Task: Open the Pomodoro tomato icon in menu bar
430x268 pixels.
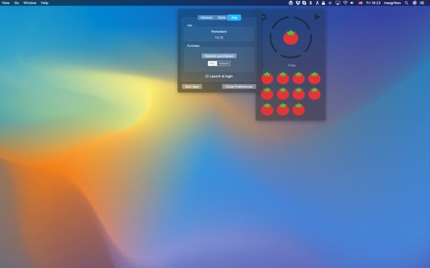Action: coord(290,3)
